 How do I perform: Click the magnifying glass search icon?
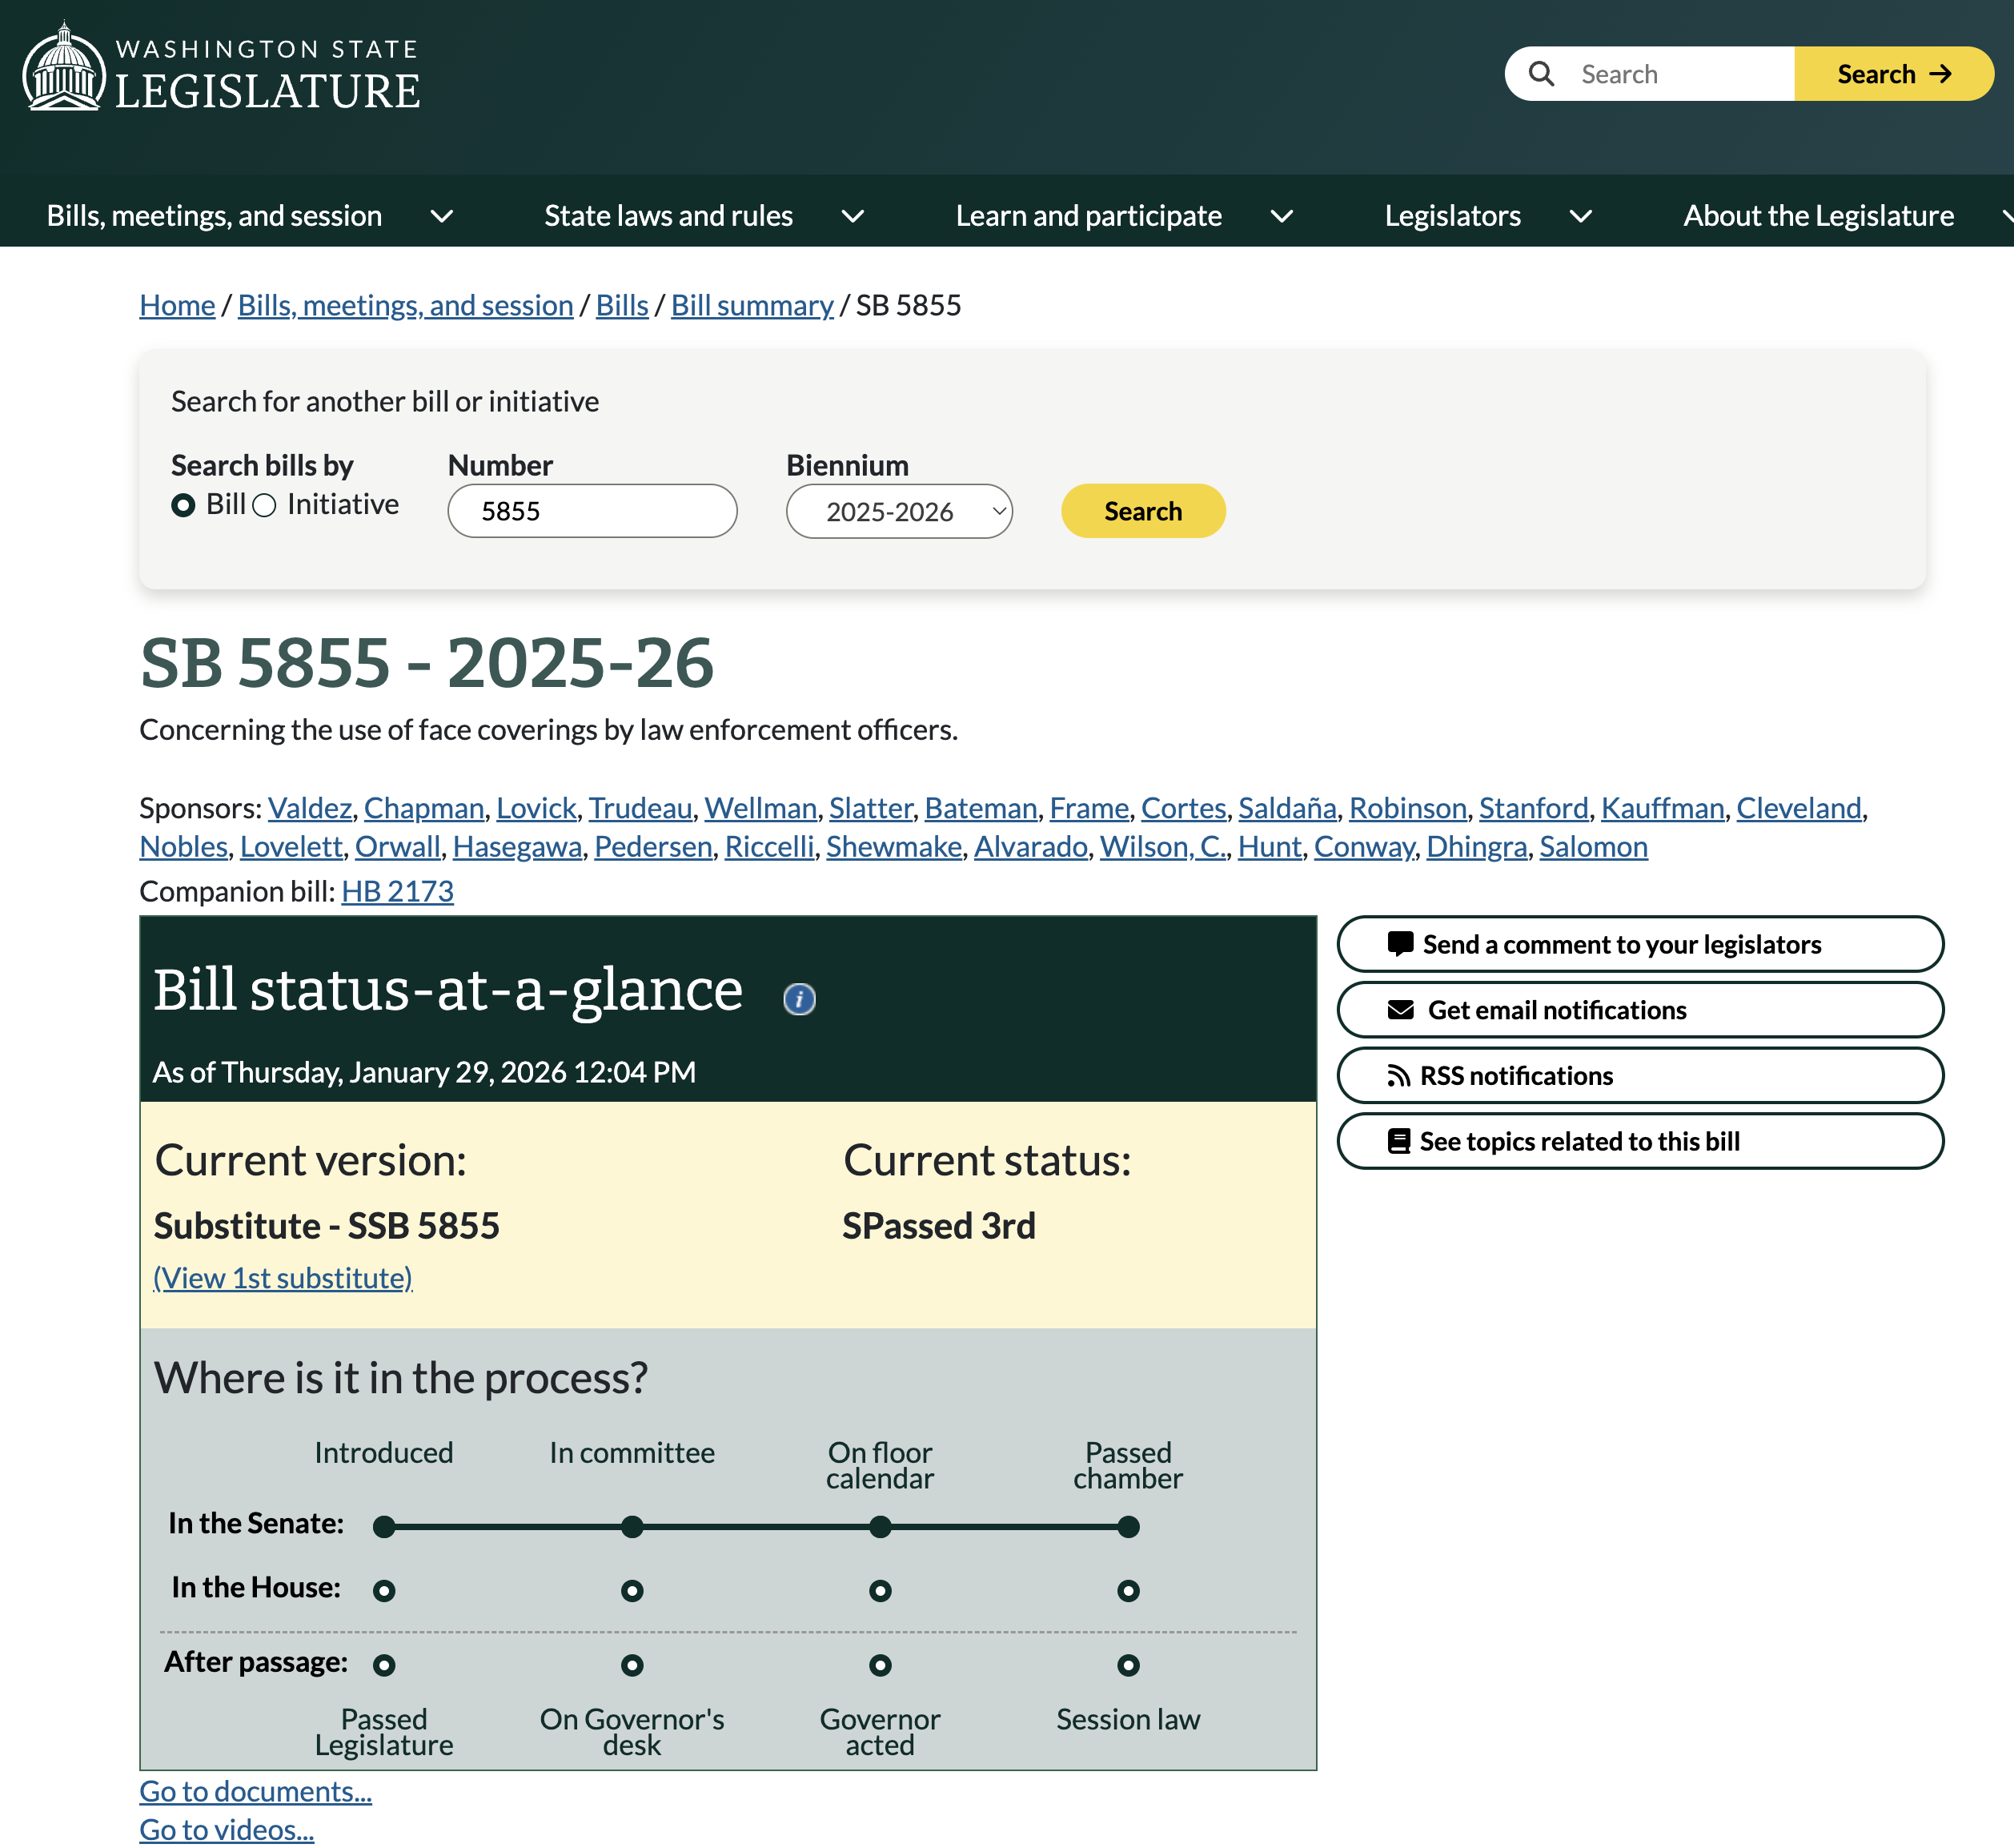[x=1541, y=74]
